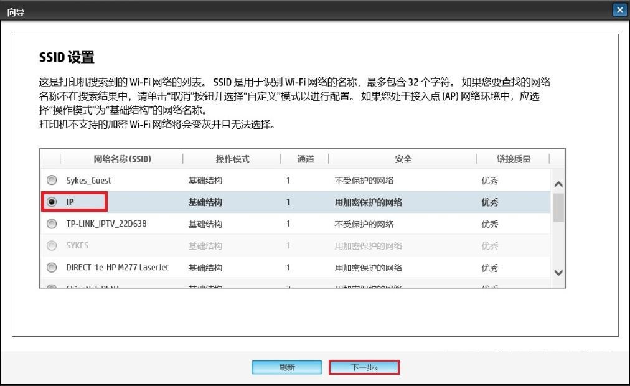Close the 向导 wizard window
This screenshot has width=630, height=386.
pos(619,9)
